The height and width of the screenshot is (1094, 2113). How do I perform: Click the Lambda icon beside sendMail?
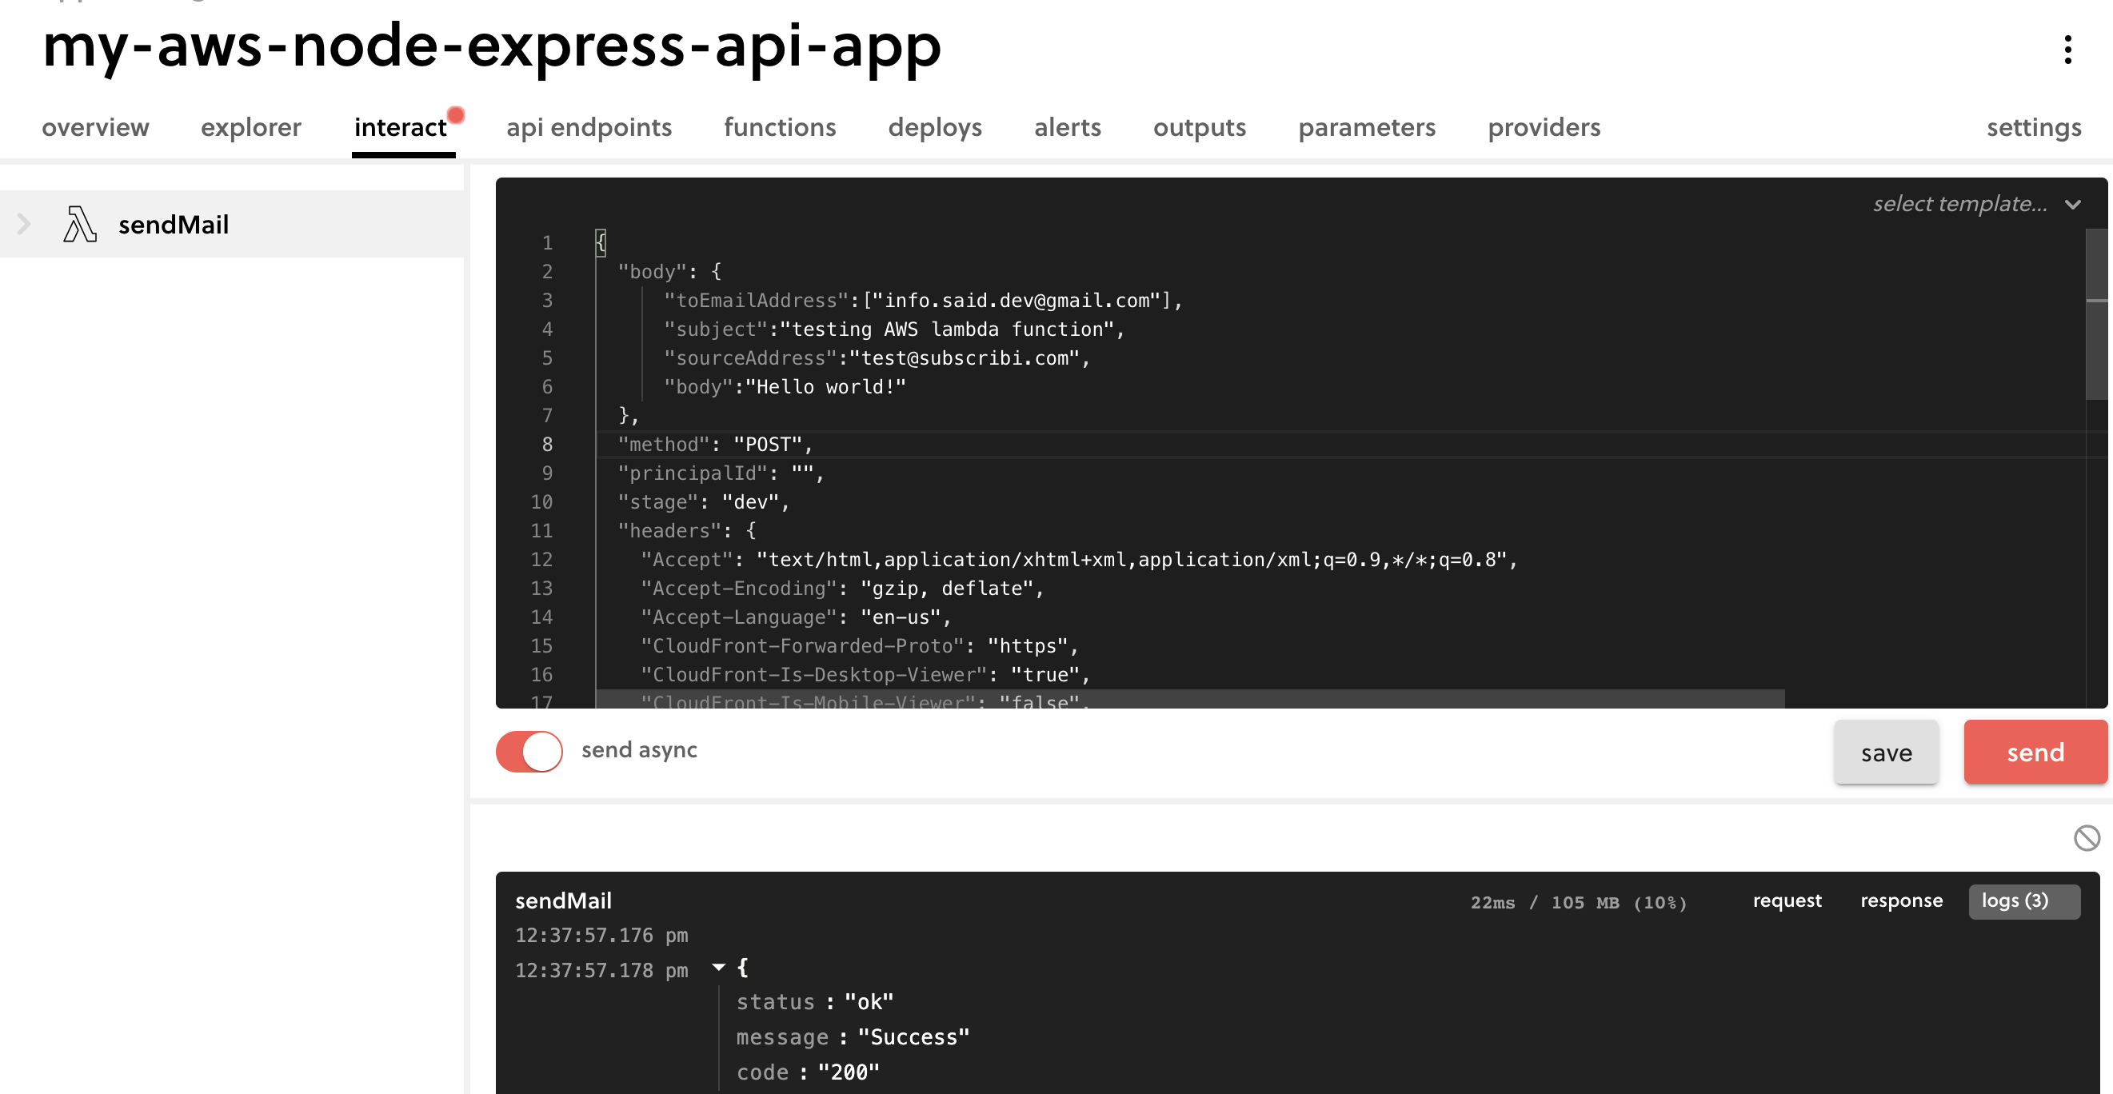click(79, 224)
